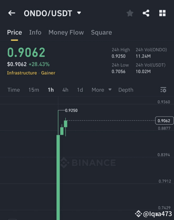Tap the $0.9062 dollar price
The height and width of the screenshot is (220, 174).
tap(17, 64)
